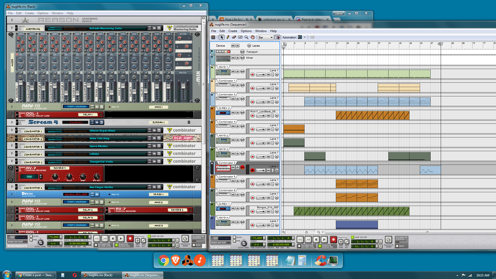
Task: Open the Bar snap value dropdown
Action: click(266, 37)
